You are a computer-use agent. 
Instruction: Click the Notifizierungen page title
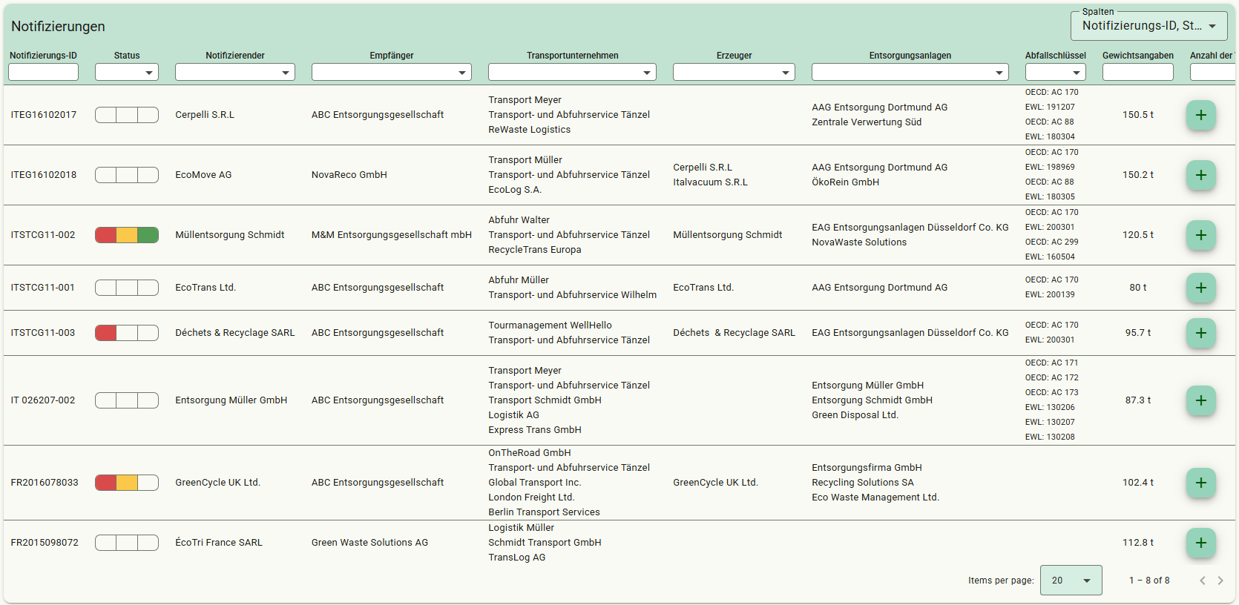58,27
